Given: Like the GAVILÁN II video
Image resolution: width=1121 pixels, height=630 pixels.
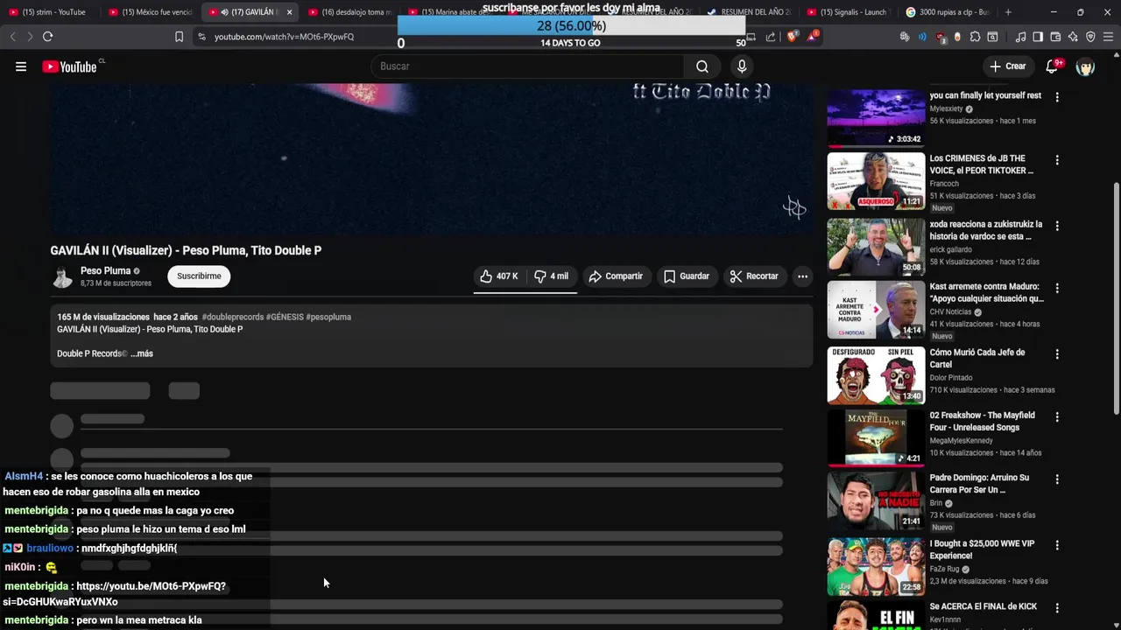Looking at the screenshot, I should point(498,276).
